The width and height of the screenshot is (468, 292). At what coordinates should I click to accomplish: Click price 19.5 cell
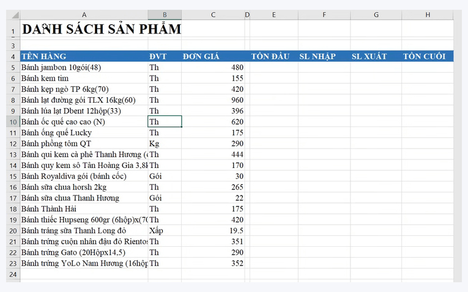click(x=213, y=230)
